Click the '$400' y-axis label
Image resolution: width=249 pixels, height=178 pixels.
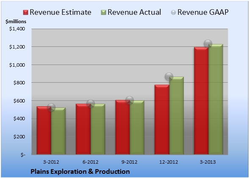(x=19, y=119)
